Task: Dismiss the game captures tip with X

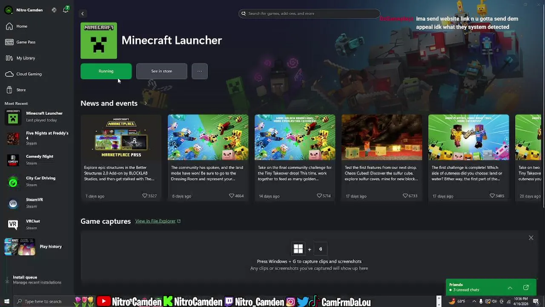Action: (x=531, y=237)
